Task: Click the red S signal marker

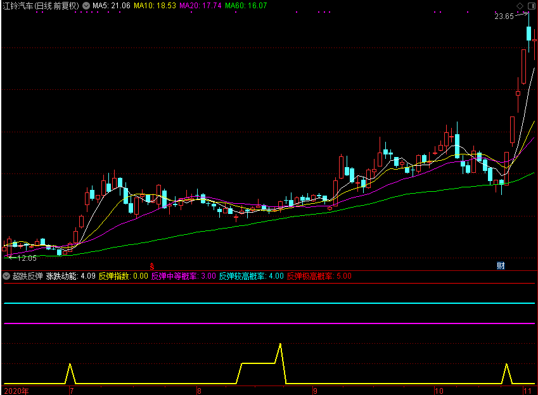Action: tap(152, 266)
